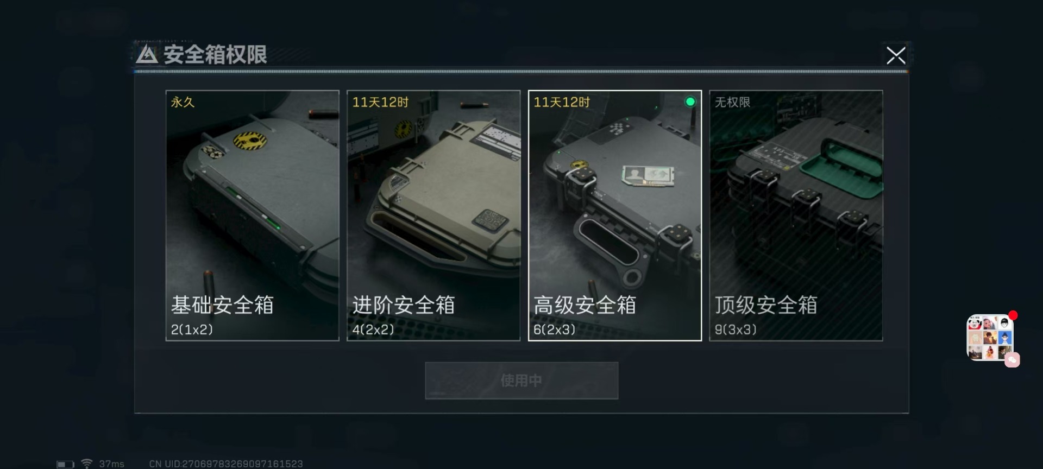Click the triangle logo beside 安全箱权限
The image size is (1043, 469).
pos(147,55)
